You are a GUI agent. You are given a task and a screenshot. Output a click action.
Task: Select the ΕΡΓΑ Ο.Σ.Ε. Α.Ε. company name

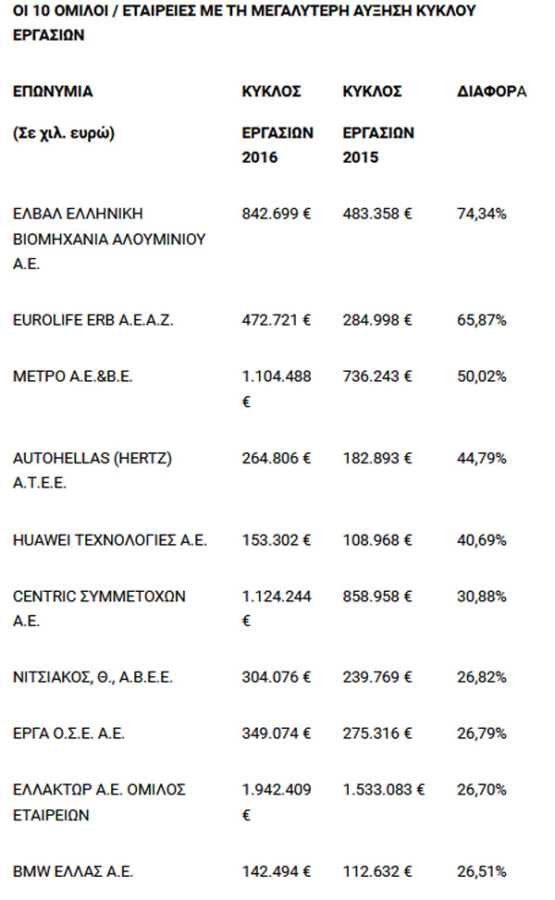pos(69,734)
